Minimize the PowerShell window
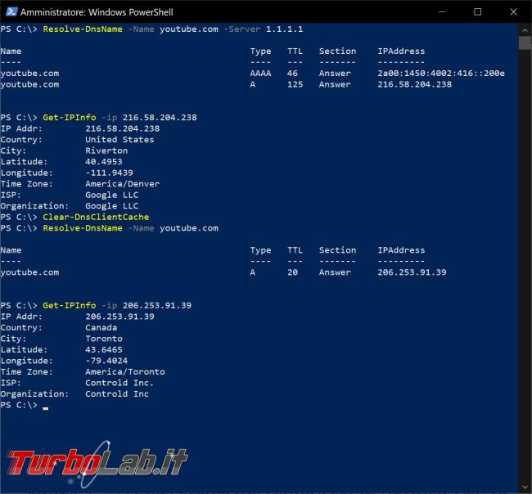Viewport: 532px width, 494px height. 442,12
